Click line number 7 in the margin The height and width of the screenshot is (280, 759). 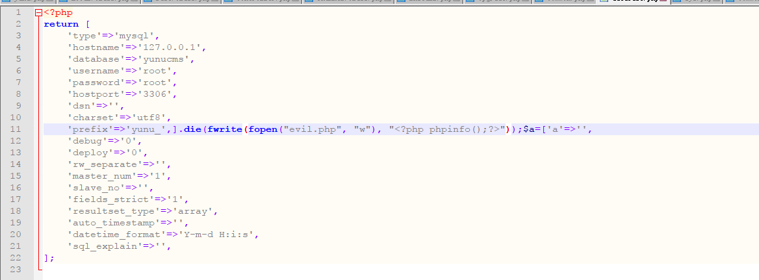(18, 83)
